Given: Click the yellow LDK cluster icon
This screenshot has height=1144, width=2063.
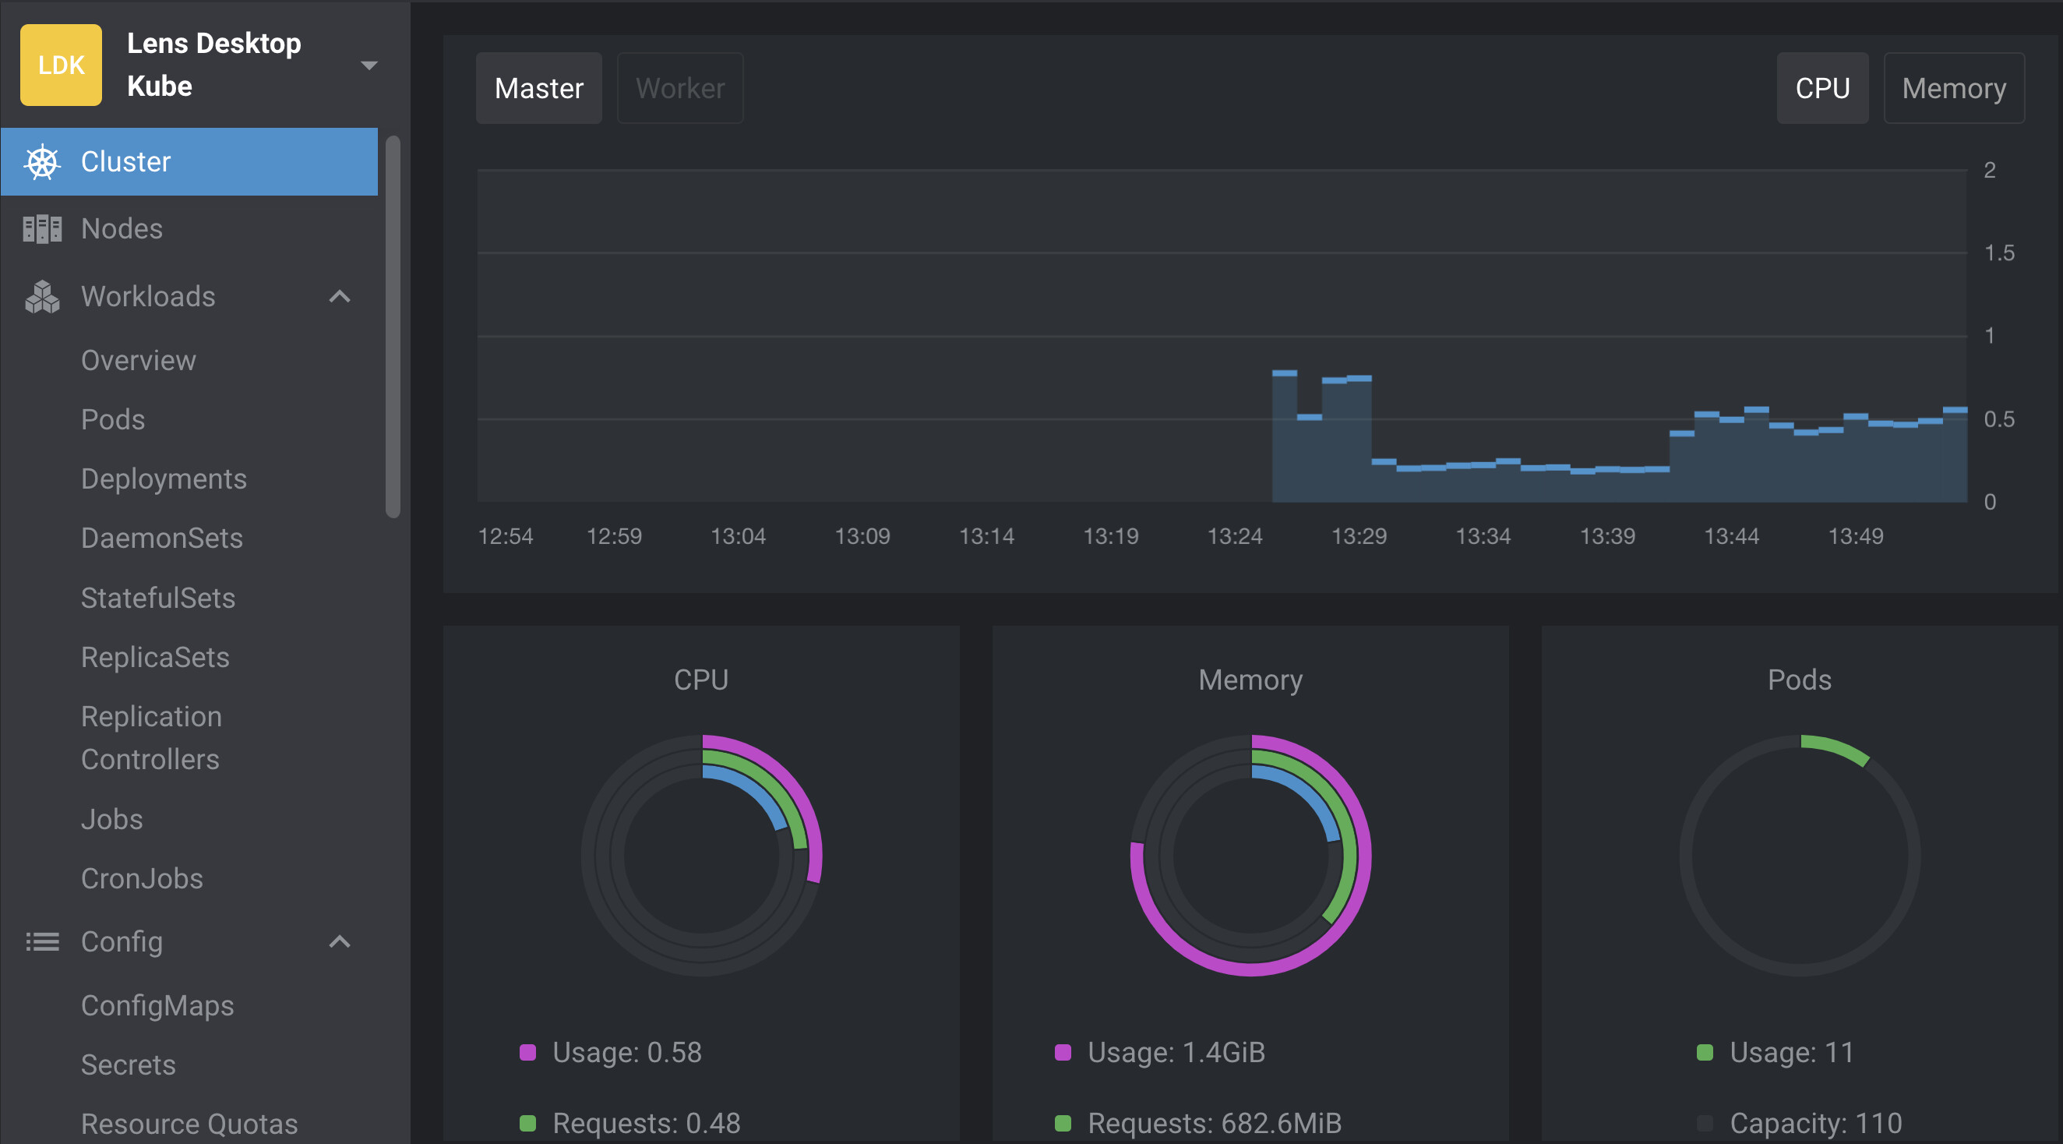Looking at the screenshot, I should 61,65.
